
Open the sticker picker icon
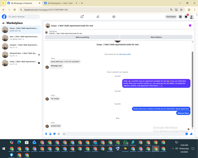click(x=55, y=134)
